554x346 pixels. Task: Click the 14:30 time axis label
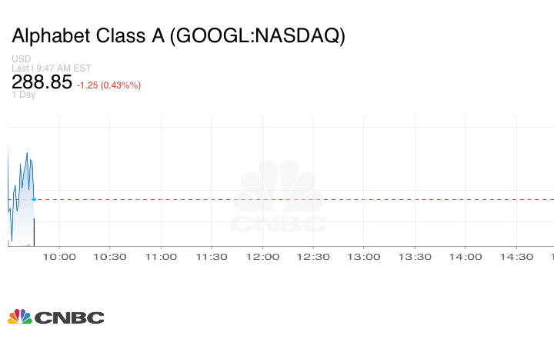tap(516, 257)
